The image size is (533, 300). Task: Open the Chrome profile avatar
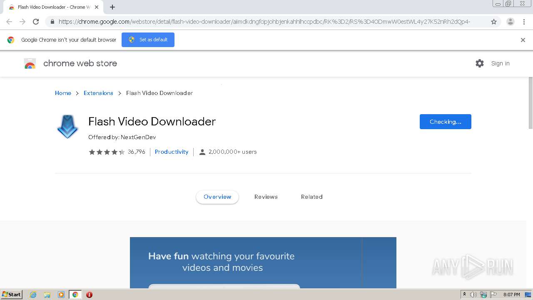click(511, 22)
